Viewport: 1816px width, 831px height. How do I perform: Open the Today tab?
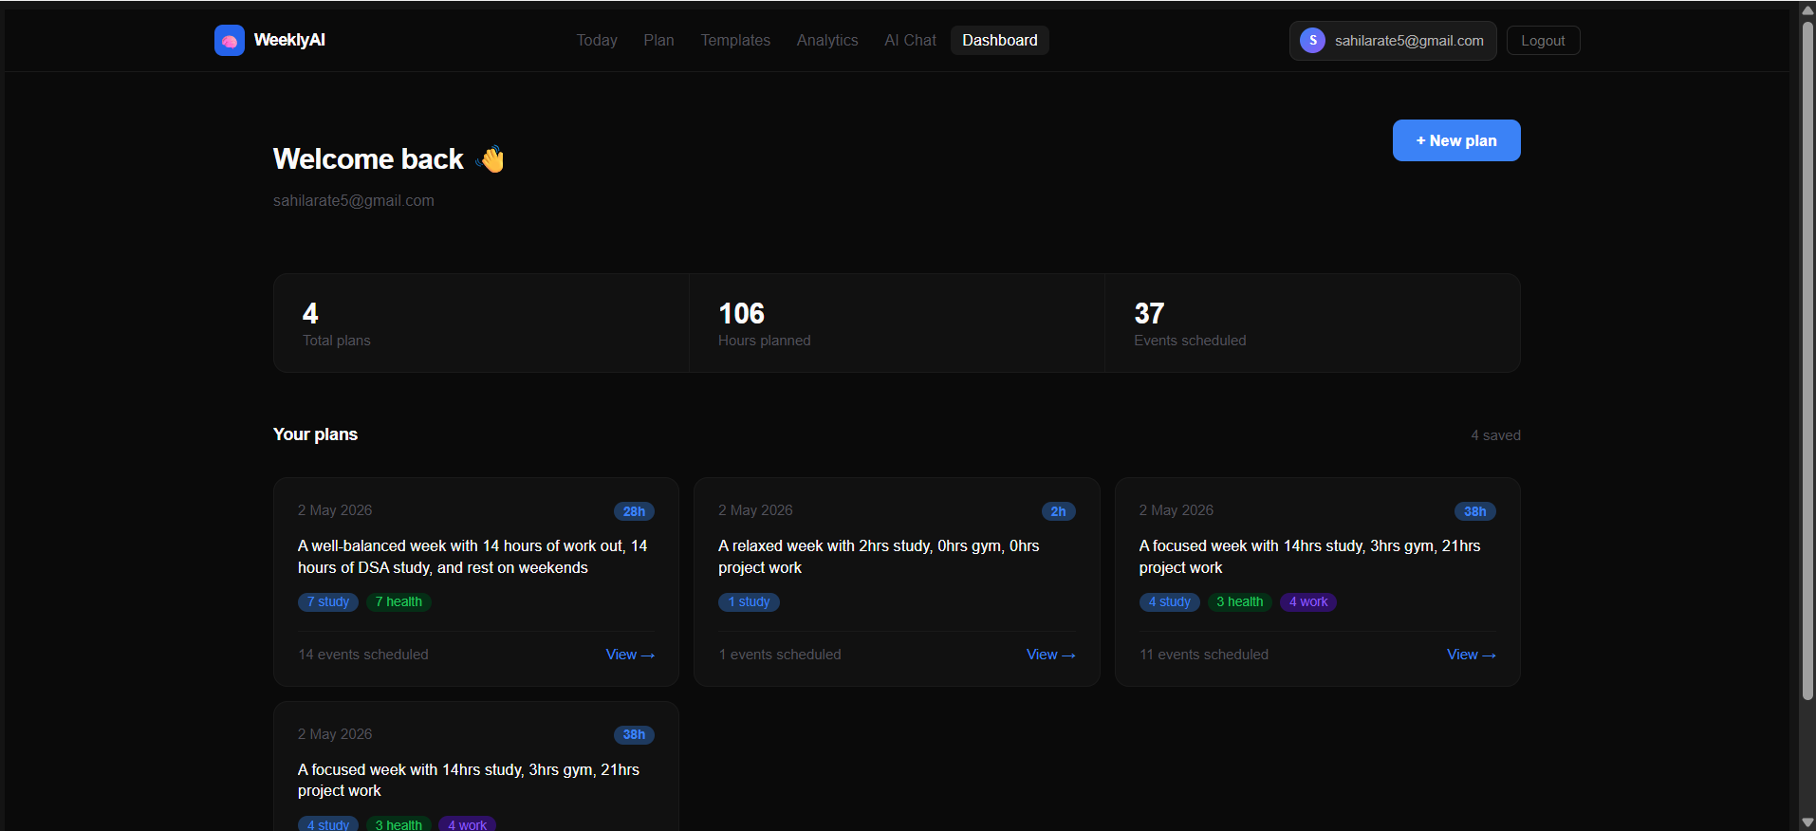597,40
